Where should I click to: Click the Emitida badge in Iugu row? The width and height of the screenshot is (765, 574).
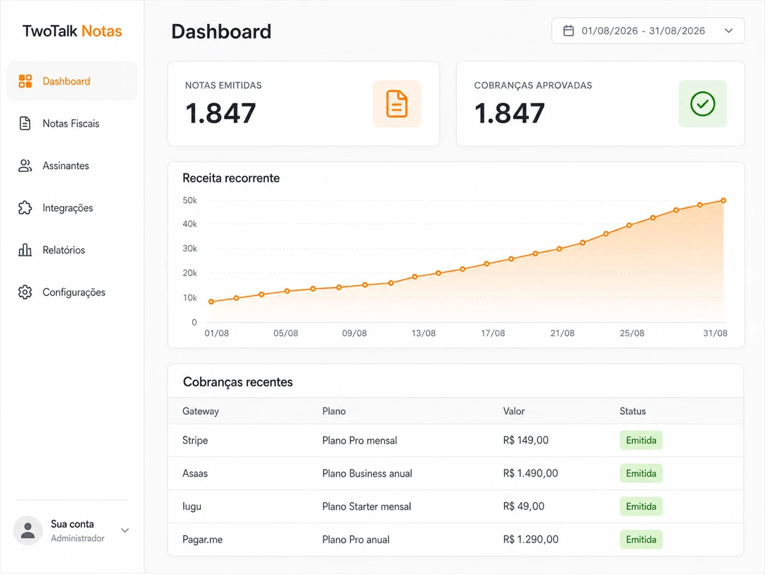coord(641,506)
